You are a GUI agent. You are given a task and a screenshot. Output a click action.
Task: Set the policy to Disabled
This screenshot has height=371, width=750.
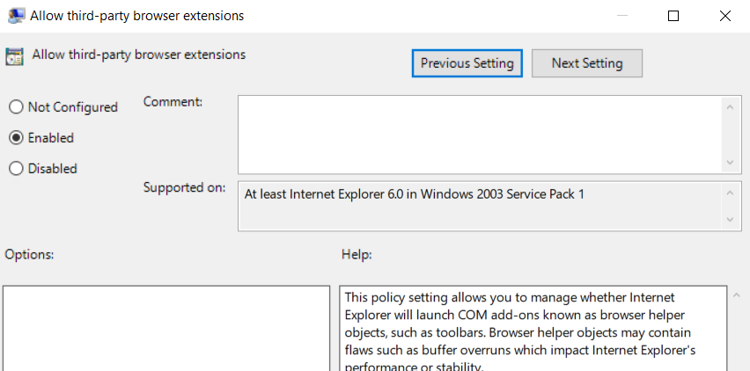click(16, 169)
